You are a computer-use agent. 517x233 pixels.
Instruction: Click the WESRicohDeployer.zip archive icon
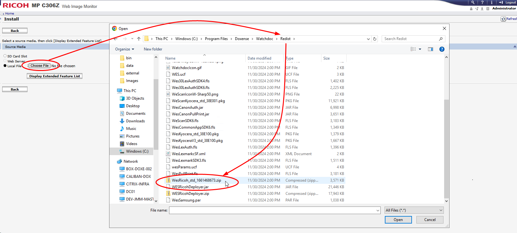coord(168,194)
